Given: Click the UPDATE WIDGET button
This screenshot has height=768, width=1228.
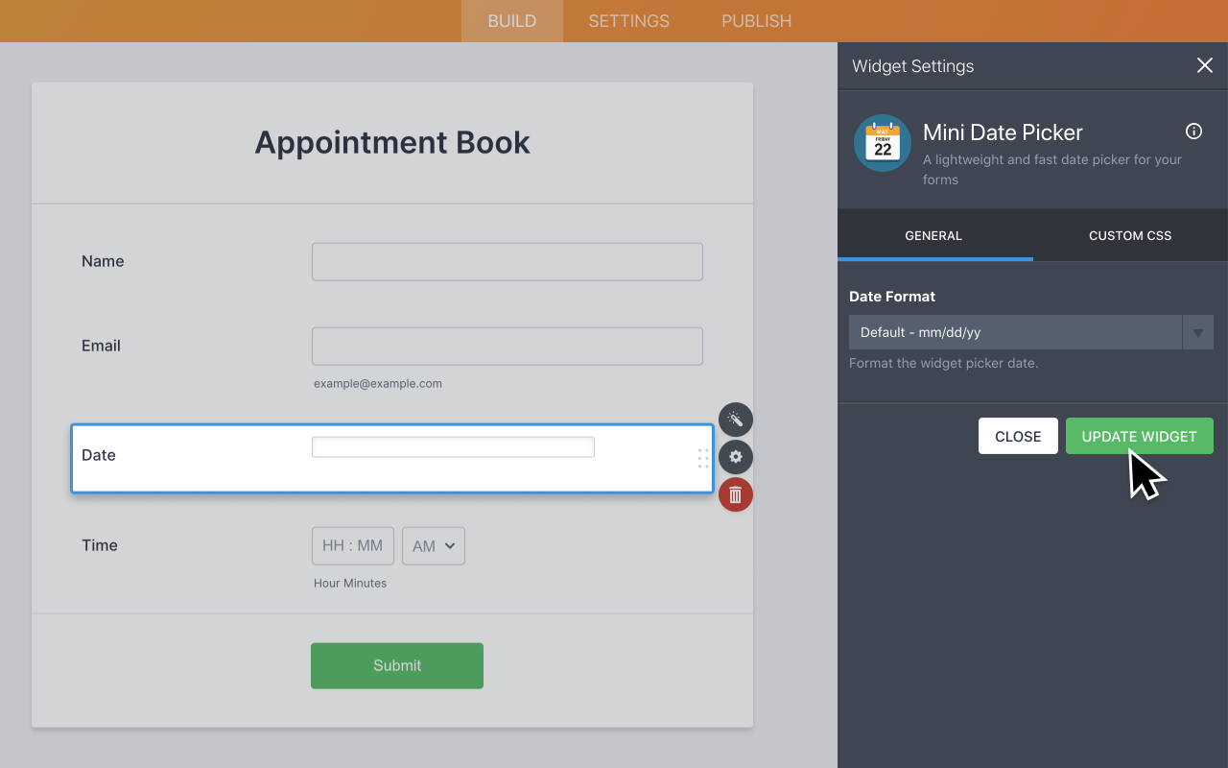Looking at the screenshot, I should (x=1139, y=436).
